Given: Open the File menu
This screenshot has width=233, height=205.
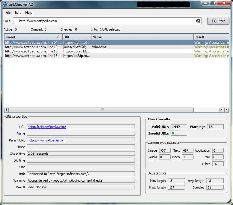Looking at the screenshot, I should click(x=8, y=13).
